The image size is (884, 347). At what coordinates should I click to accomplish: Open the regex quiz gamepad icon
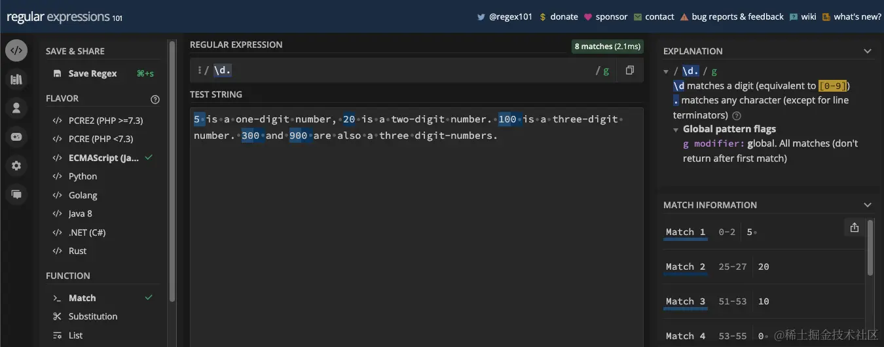[16, 137]
